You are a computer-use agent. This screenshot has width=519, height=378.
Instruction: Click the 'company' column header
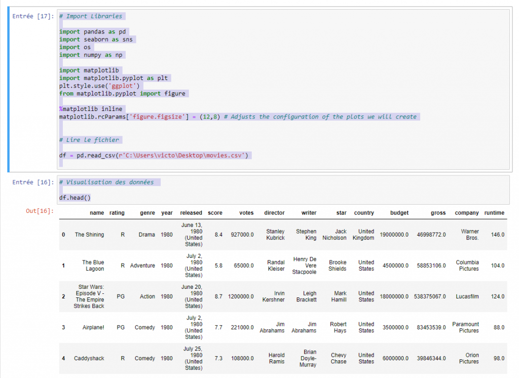pyautogui.click(x=467, y=213)
